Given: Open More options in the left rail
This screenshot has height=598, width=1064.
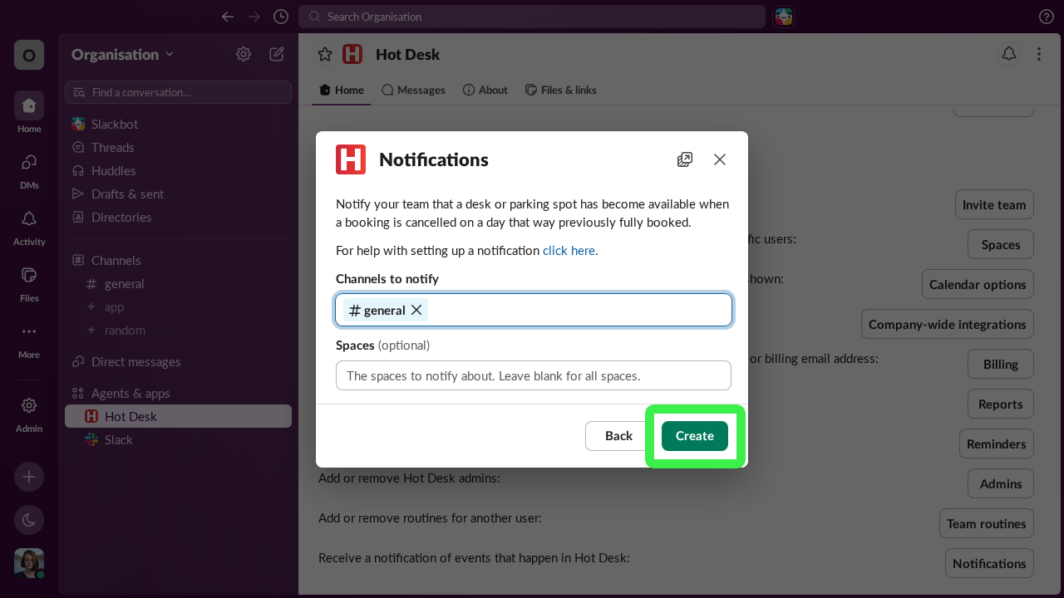Looking at the screenshot, I should tap(29, 339).
